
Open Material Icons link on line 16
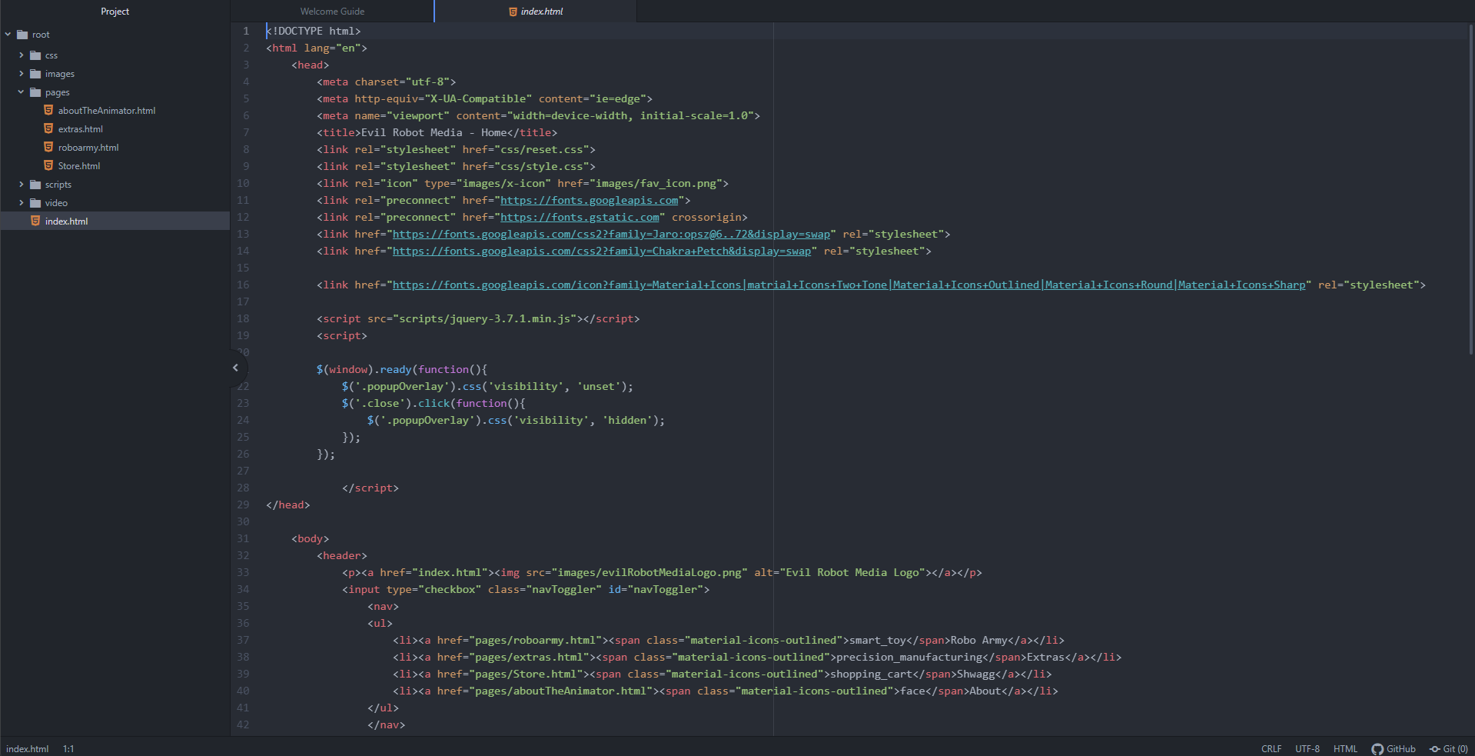pyautogui.click(x=849, y=285)
